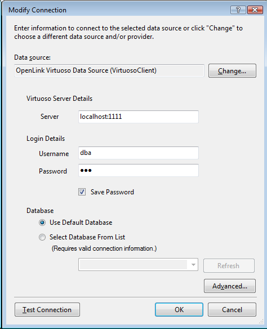The width and height of the screenshot is (267, 329).
Task: Focus the Server input field
Action: coord(139,117)
